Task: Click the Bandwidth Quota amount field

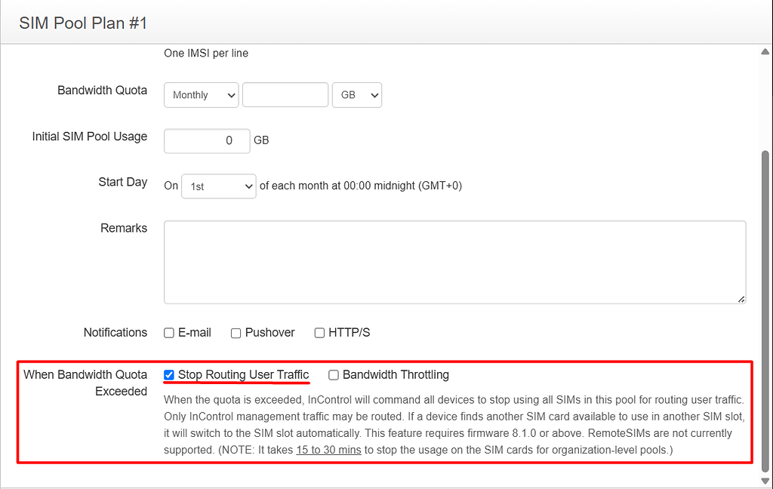Action: pos(285,94)
